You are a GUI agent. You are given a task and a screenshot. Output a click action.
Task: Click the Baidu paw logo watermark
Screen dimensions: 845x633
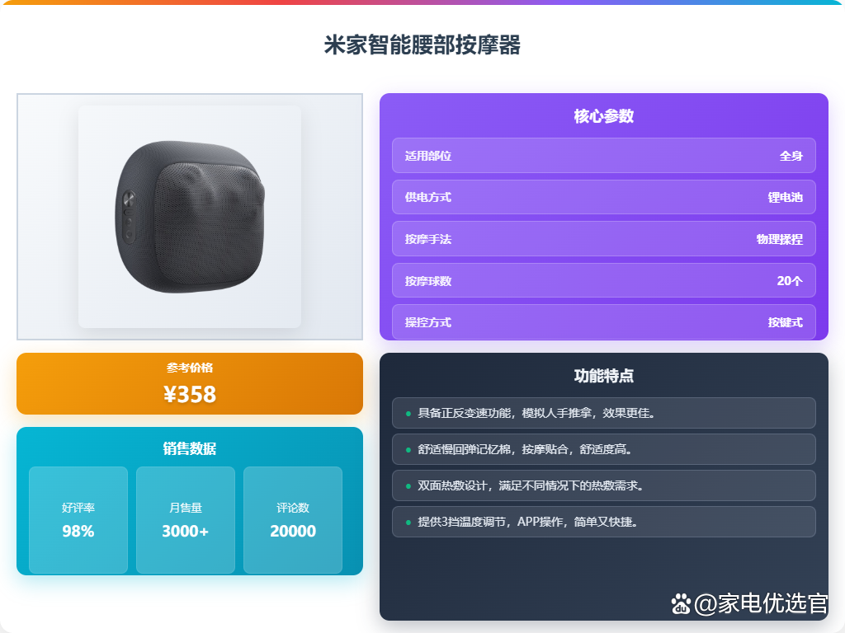681,604
